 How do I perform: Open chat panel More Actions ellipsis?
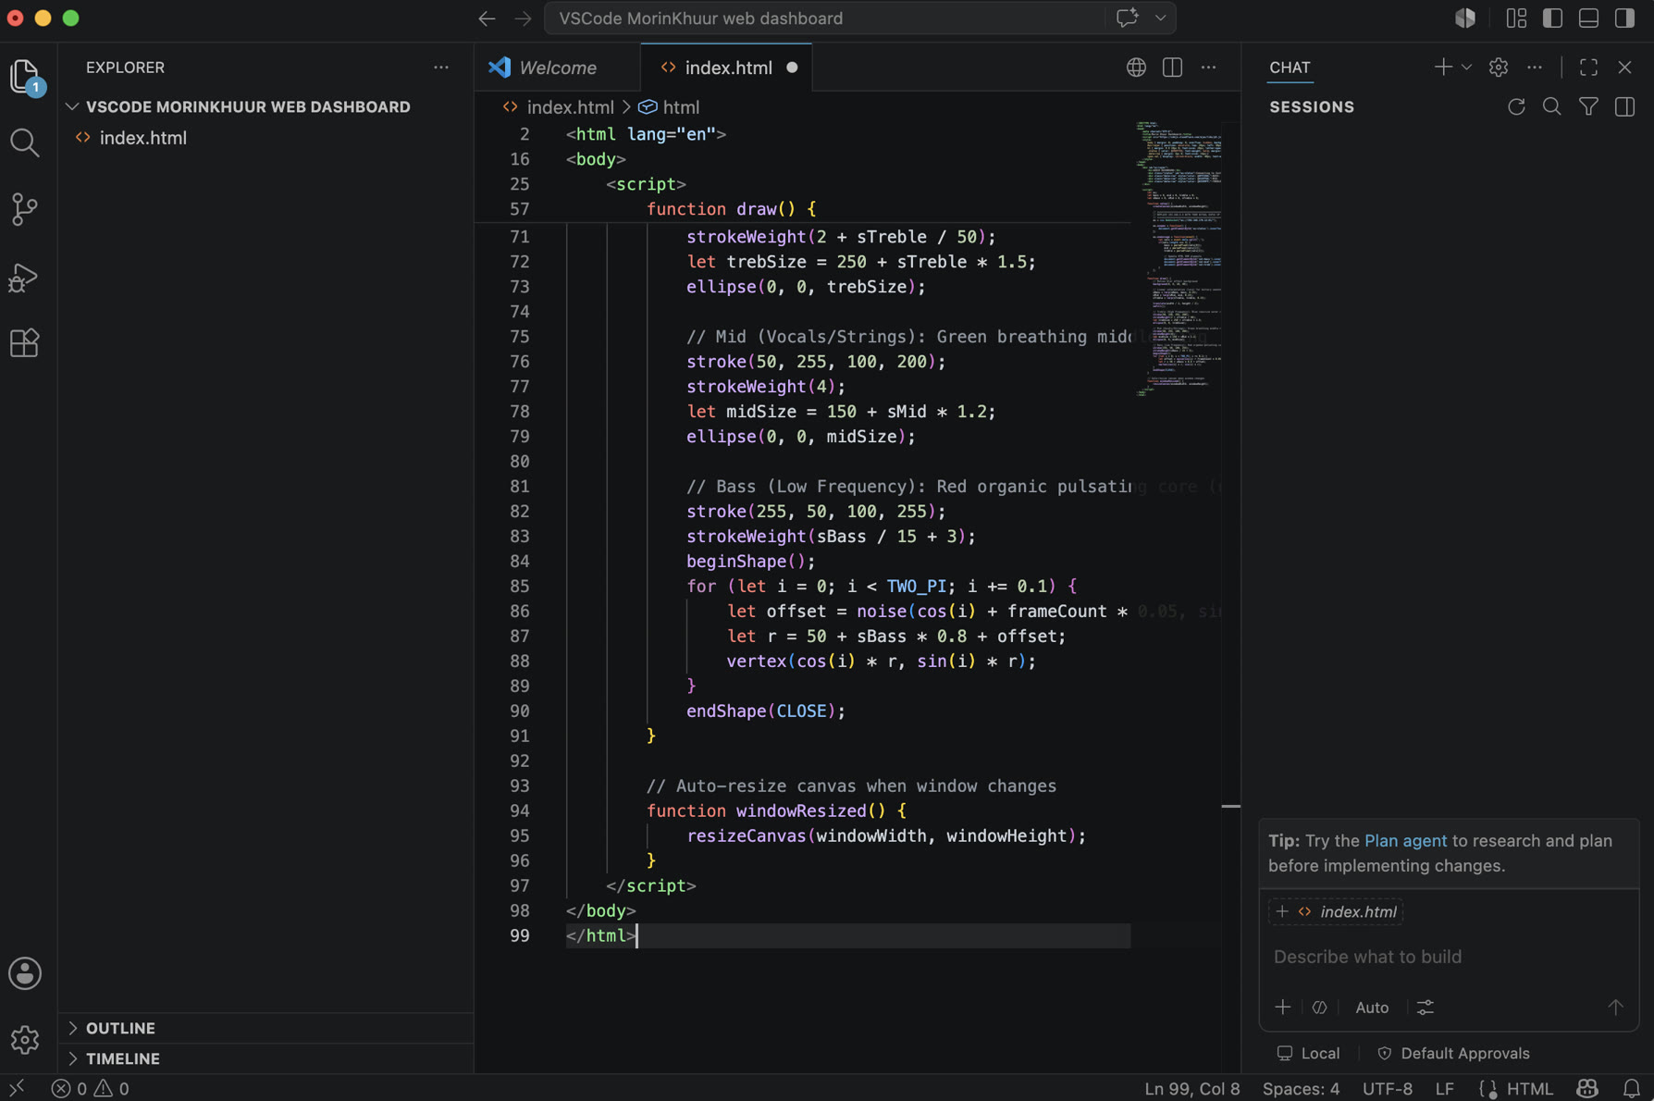(1535, 68)
